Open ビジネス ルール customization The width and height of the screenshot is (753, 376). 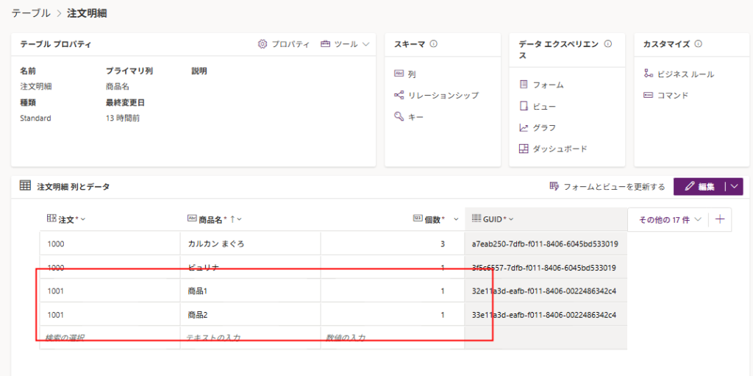(x=685, y=74)
